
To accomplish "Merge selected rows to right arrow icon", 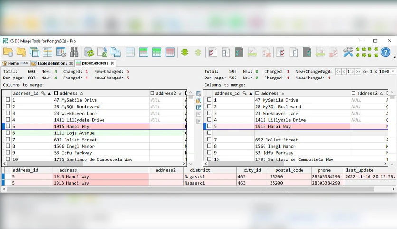I will tap(253, 53).
